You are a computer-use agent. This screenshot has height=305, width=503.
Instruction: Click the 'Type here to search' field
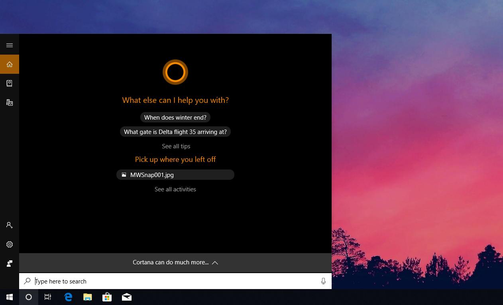pos(175,281)
